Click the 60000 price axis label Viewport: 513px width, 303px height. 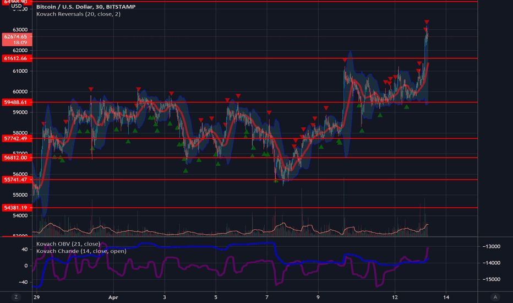click(x=20, y=91)
